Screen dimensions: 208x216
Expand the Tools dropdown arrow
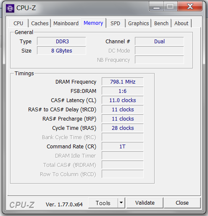pyautogui.click(x=121, y=203)
